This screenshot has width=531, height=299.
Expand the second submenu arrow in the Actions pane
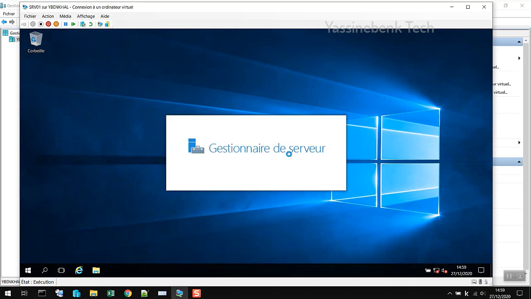click(519, 143)
